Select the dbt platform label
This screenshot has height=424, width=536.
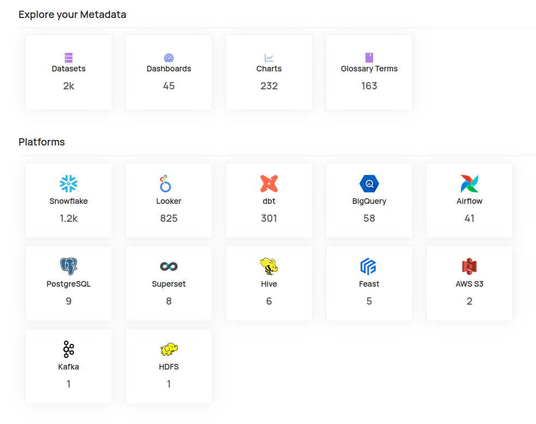pos(269,201)
